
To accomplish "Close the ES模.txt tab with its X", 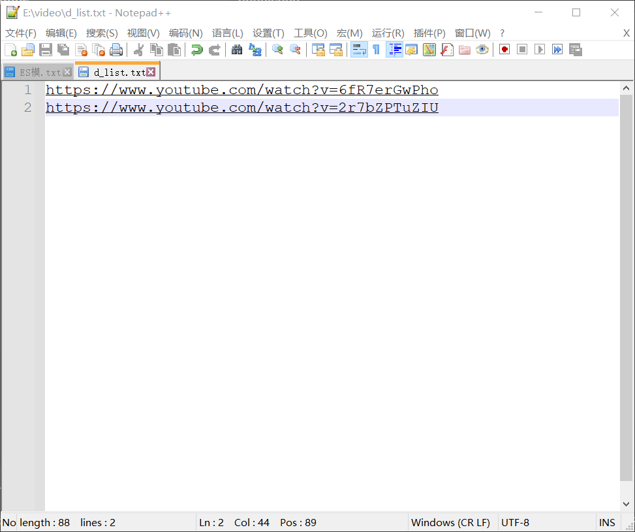I will (x=68, y=72).
